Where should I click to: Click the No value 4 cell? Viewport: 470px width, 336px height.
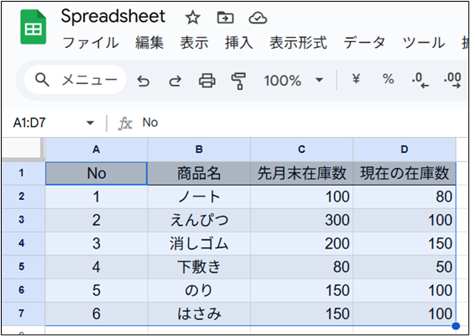click(x=97, y=267)
